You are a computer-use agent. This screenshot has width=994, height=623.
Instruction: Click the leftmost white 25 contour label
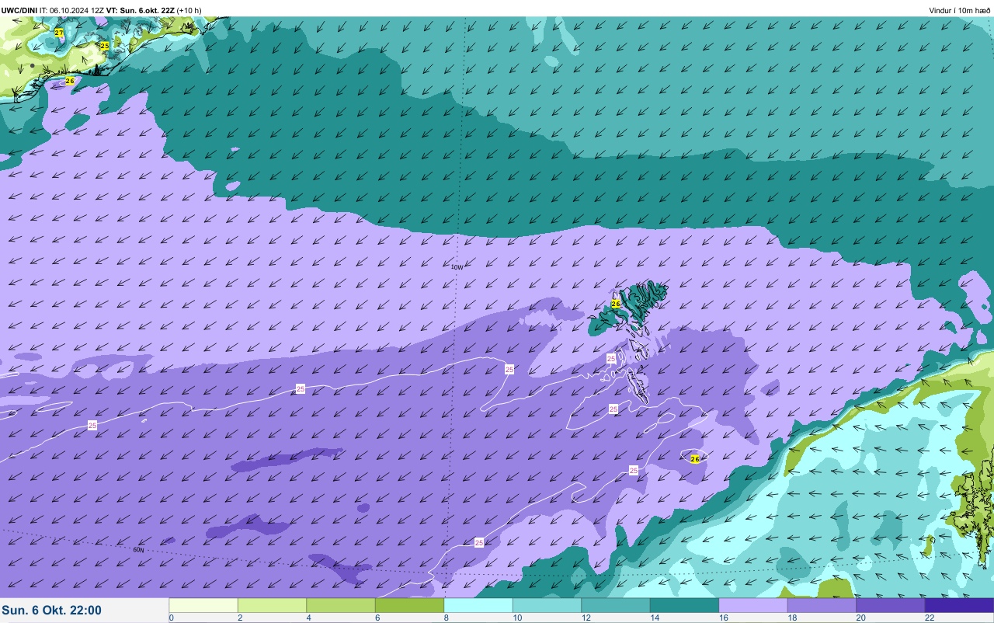point(92,425)
